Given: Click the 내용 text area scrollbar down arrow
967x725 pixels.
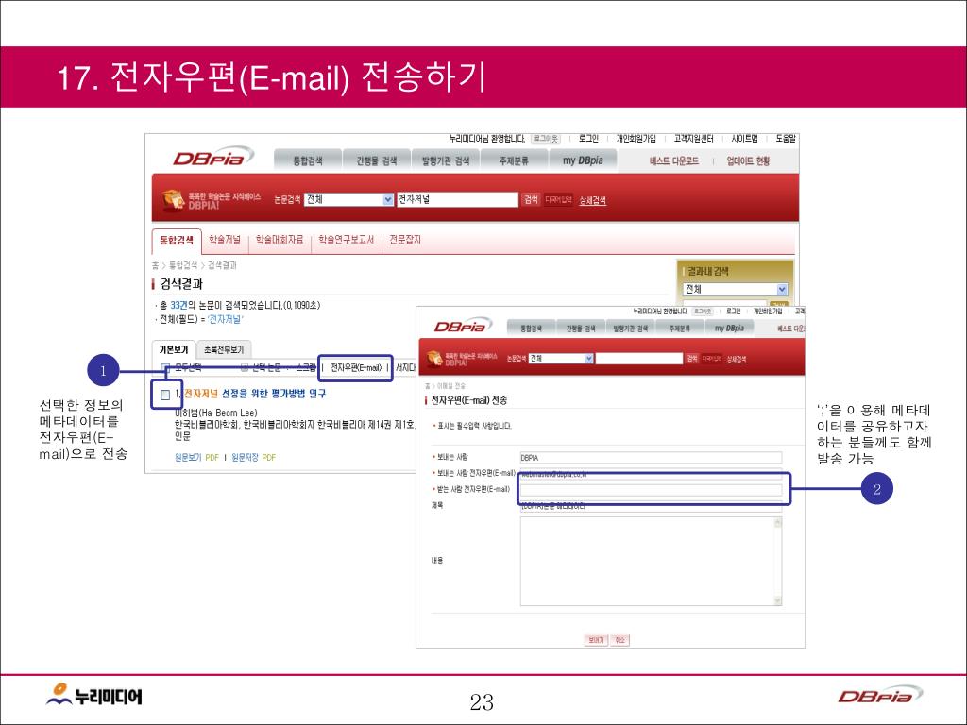Looking at the screenshot, I should click(778, 600).
